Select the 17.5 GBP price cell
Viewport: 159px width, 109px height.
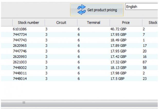coord(117,79)
